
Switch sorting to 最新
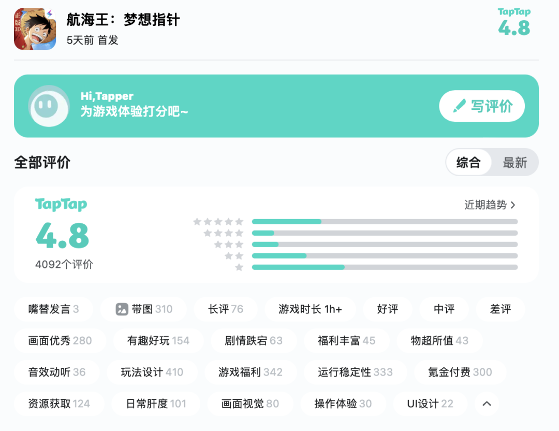(514, 163)
